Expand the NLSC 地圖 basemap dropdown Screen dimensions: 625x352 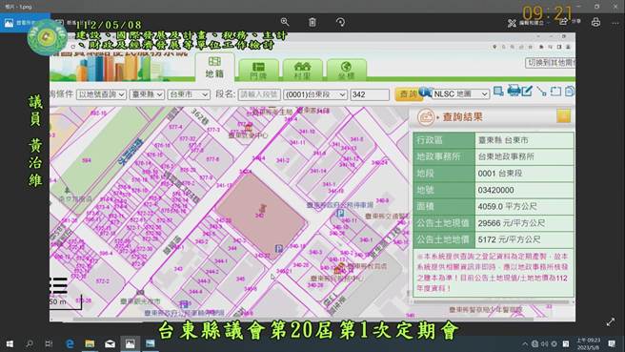point(460,93)
